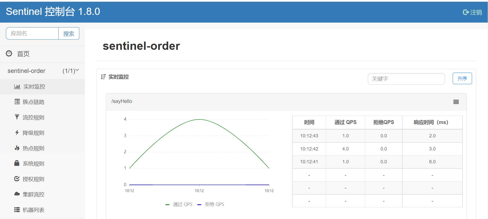Click the 10:12:42 time cell
The height and width of the screenshot is (219, 488).
pos(309,149)
